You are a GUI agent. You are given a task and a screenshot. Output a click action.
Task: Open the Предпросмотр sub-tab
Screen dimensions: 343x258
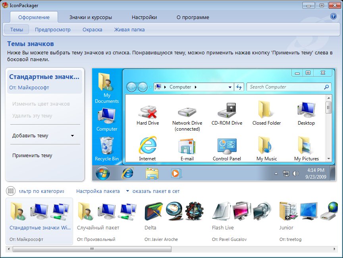pyautogui.click(x=52, y=29)
